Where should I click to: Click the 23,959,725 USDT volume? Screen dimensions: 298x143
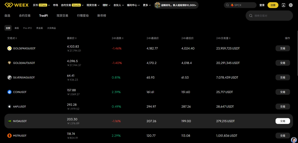228,49
